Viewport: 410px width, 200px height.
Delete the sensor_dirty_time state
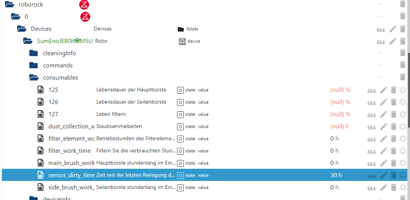click(394, 175)
